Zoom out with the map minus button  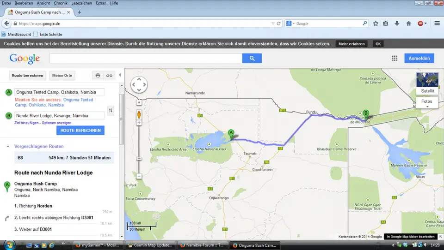point(139,176)
